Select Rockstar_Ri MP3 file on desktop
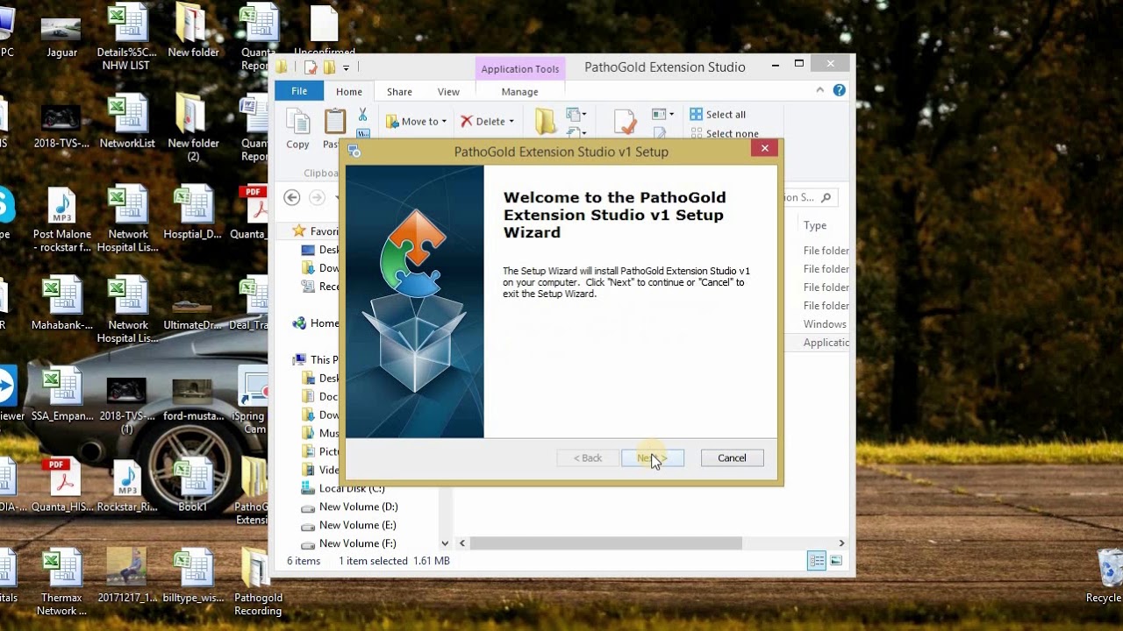 tap(127, 487)
